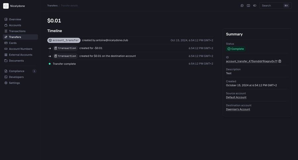Click arrow icon beside -$0.01 transaction
298x160 pixels.
coord(50,48)
